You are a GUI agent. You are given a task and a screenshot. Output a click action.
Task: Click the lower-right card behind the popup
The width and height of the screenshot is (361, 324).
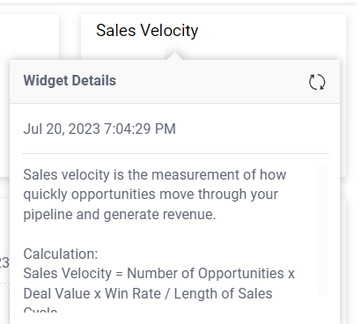(x=343, y=261)
